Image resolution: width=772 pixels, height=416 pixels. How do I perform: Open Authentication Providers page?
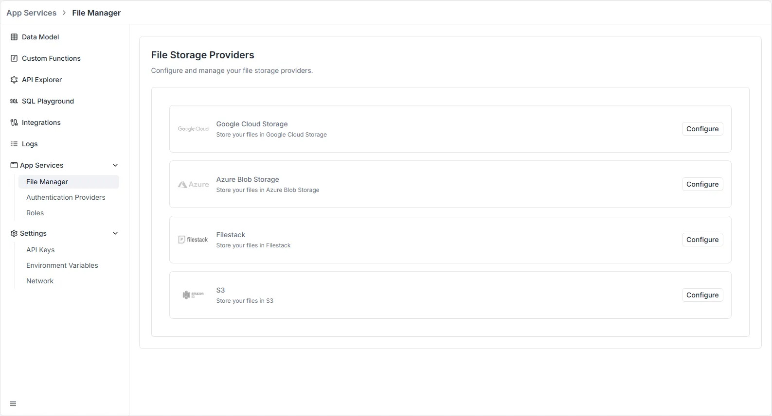tap(66, 197)
